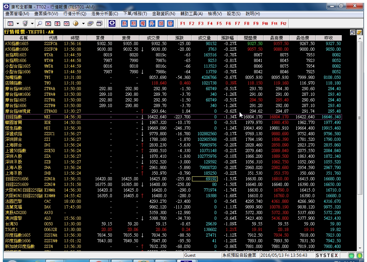The image size is (367, 262).
Task: Click the scanner-like device toolbar icon
Action: [x=90, y=24]
